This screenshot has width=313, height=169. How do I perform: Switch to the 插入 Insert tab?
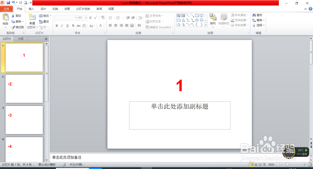click(x=31, y=9)
